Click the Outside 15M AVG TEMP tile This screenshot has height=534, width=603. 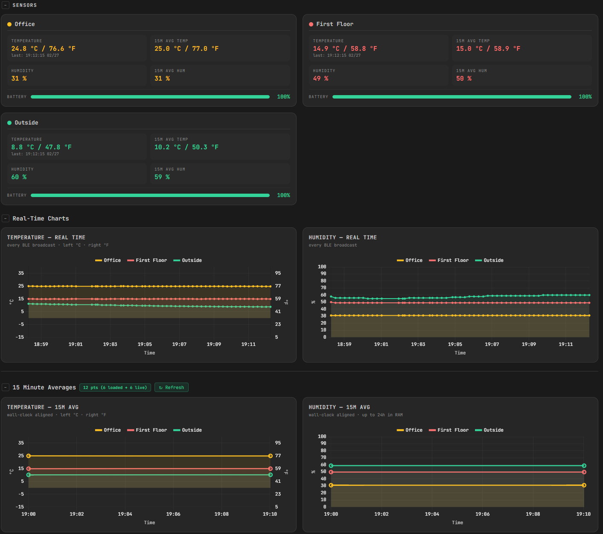point(220,147)
